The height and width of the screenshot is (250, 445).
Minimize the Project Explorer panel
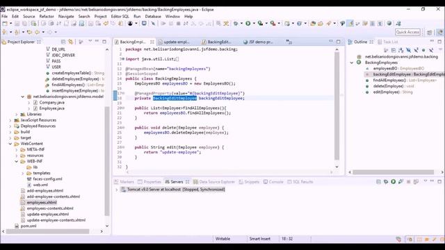(97, 42)
